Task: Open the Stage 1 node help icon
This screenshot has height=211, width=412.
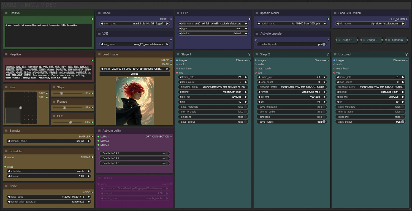Action: tap(249, 54)
